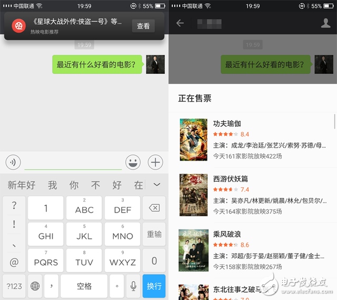Tap the microphone key on keyboard
The width and height of the screenshot is (337, 300).
[x=133, y=286]
